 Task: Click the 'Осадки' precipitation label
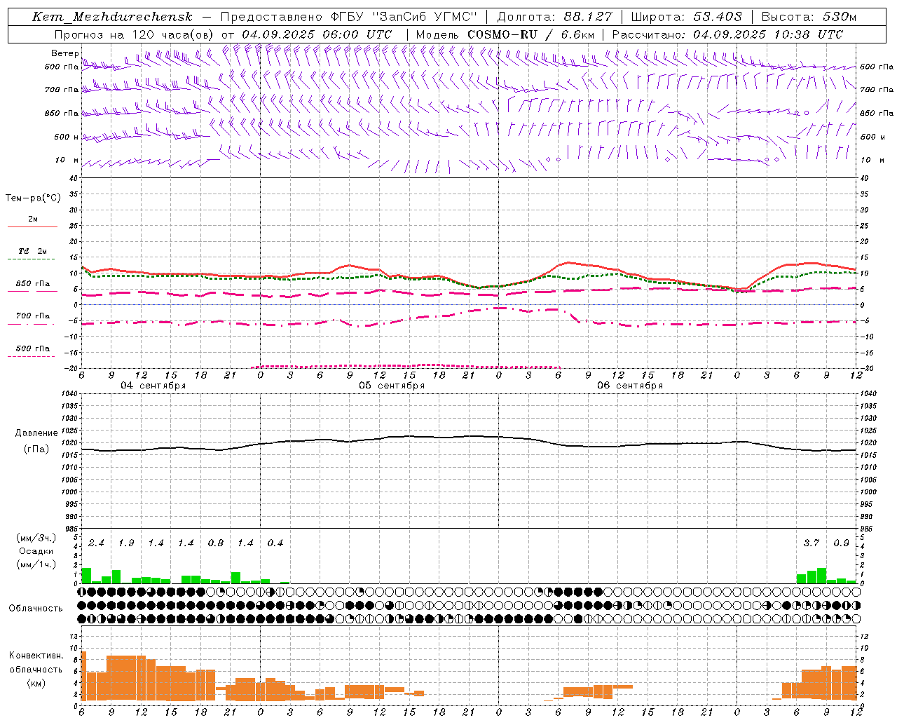click(36, 551)
